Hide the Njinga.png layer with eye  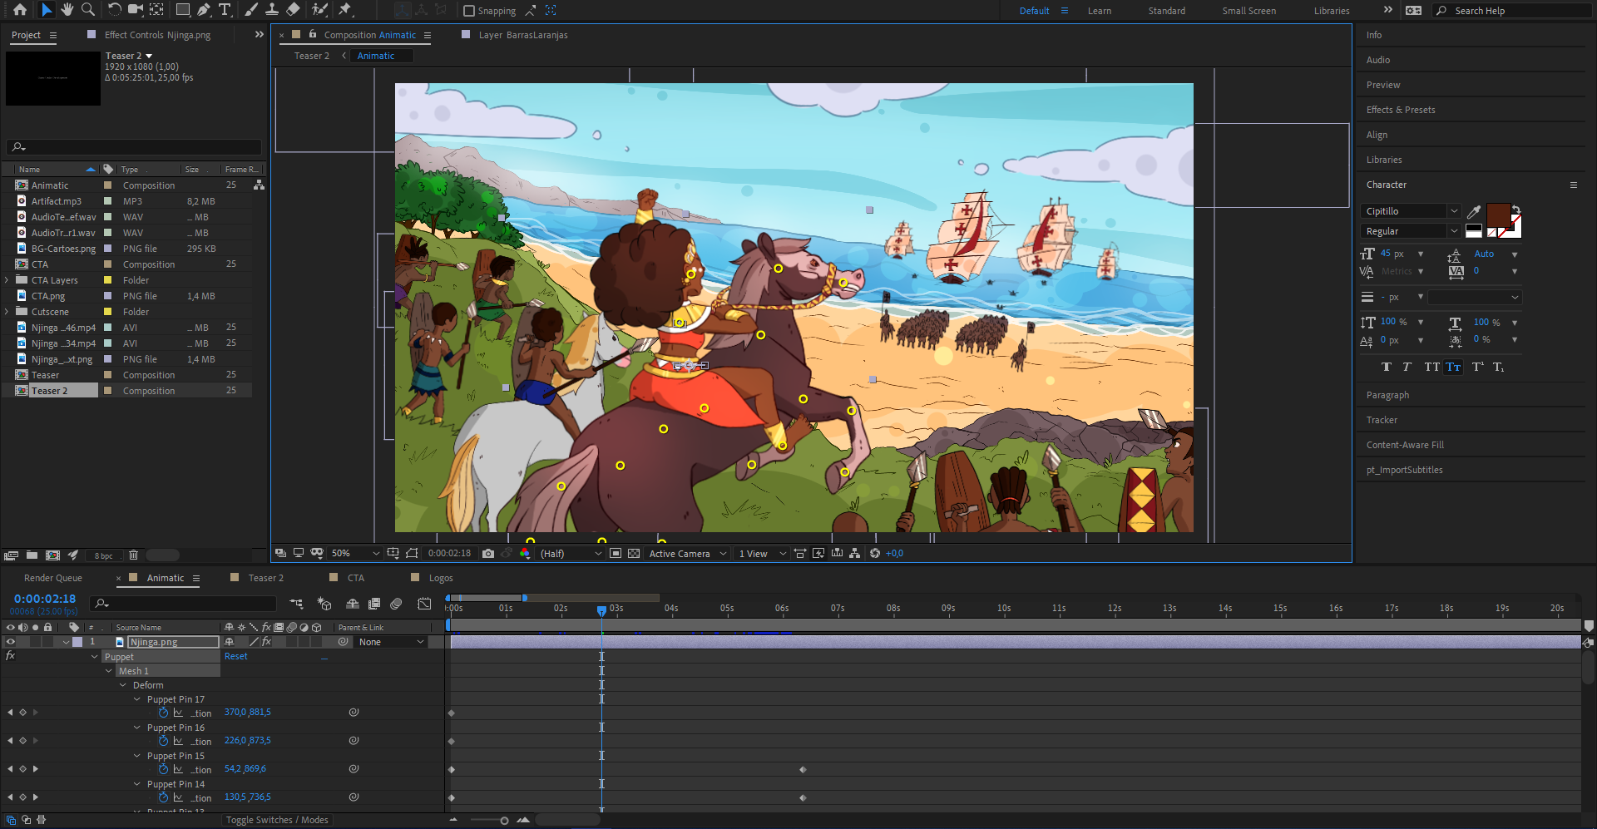(11, 642)
